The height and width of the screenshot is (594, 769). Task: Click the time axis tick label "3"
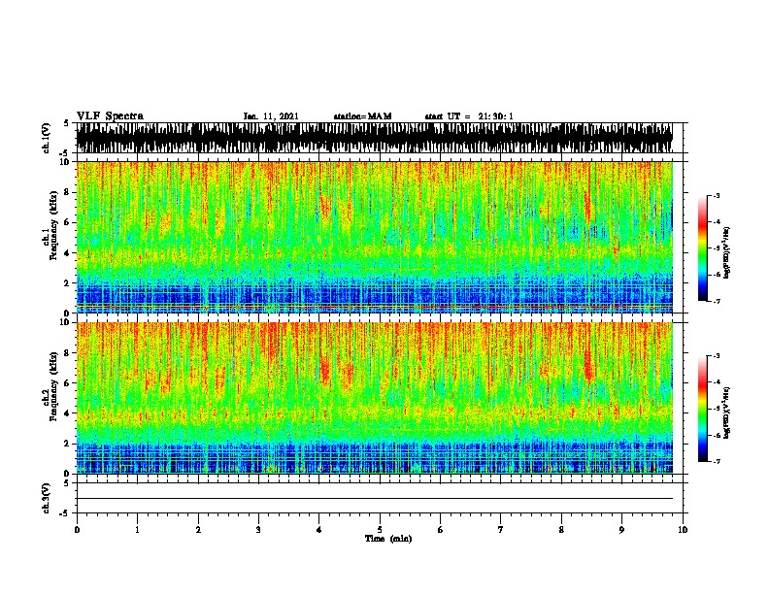(258, 530)
